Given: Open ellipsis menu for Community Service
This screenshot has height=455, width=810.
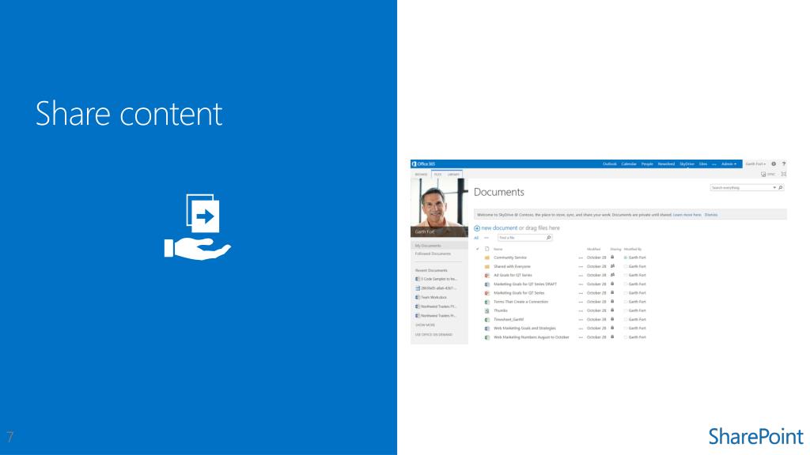Looking at the screenshot, I should coord(581,258).
